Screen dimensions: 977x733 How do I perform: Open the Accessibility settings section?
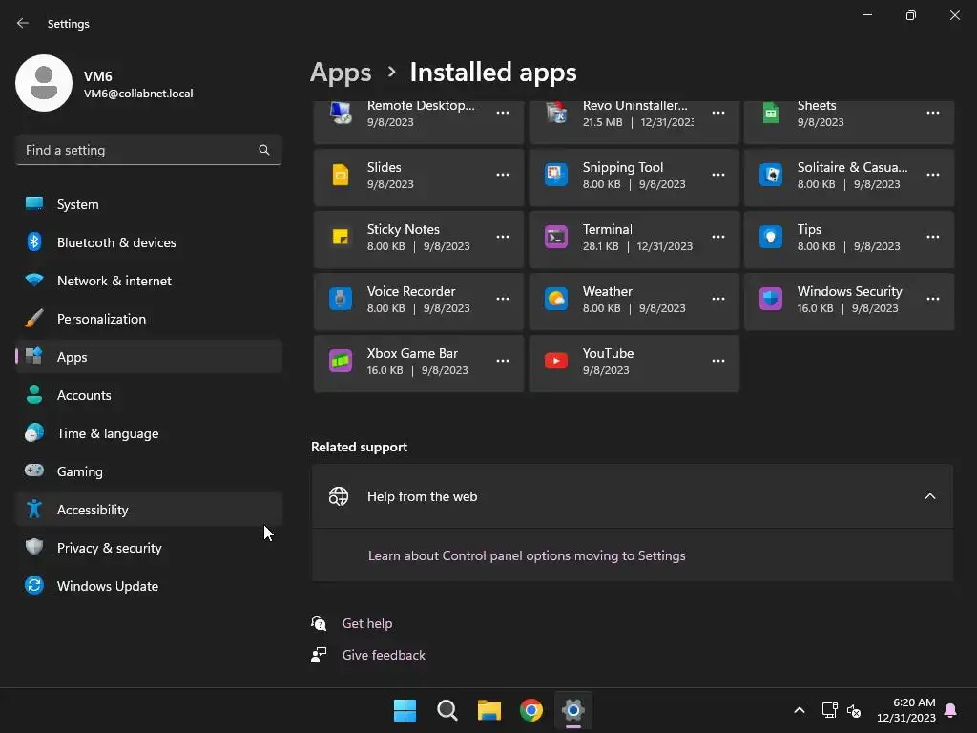point(93,510)
